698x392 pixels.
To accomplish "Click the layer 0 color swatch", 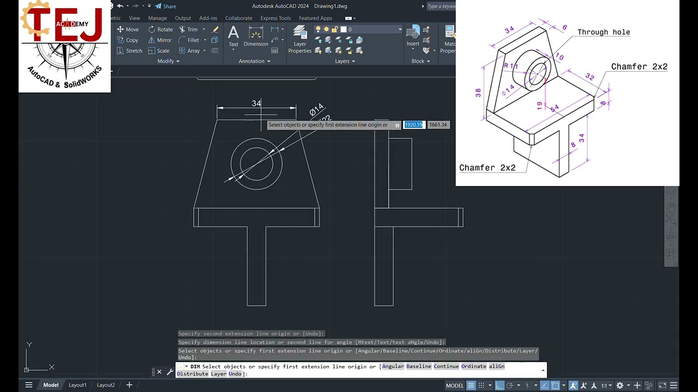I will (x=344, y=29).
